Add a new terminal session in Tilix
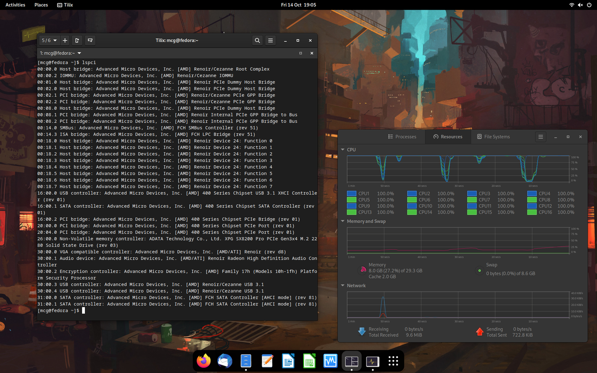This screenshot has height=373, width=597. 65,40
